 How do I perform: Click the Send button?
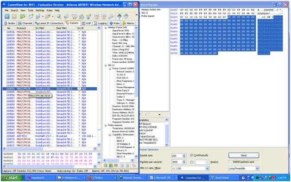click(x=244, y=155)
